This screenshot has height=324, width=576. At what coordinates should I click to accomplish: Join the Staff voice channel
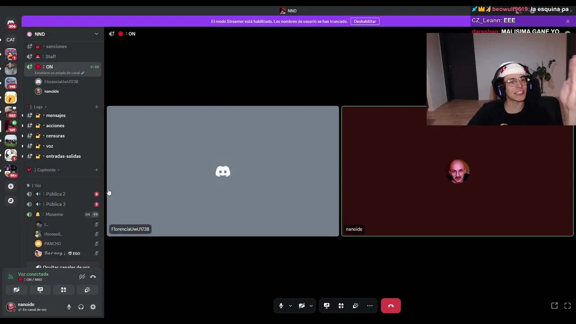click(x=62, y=57)
